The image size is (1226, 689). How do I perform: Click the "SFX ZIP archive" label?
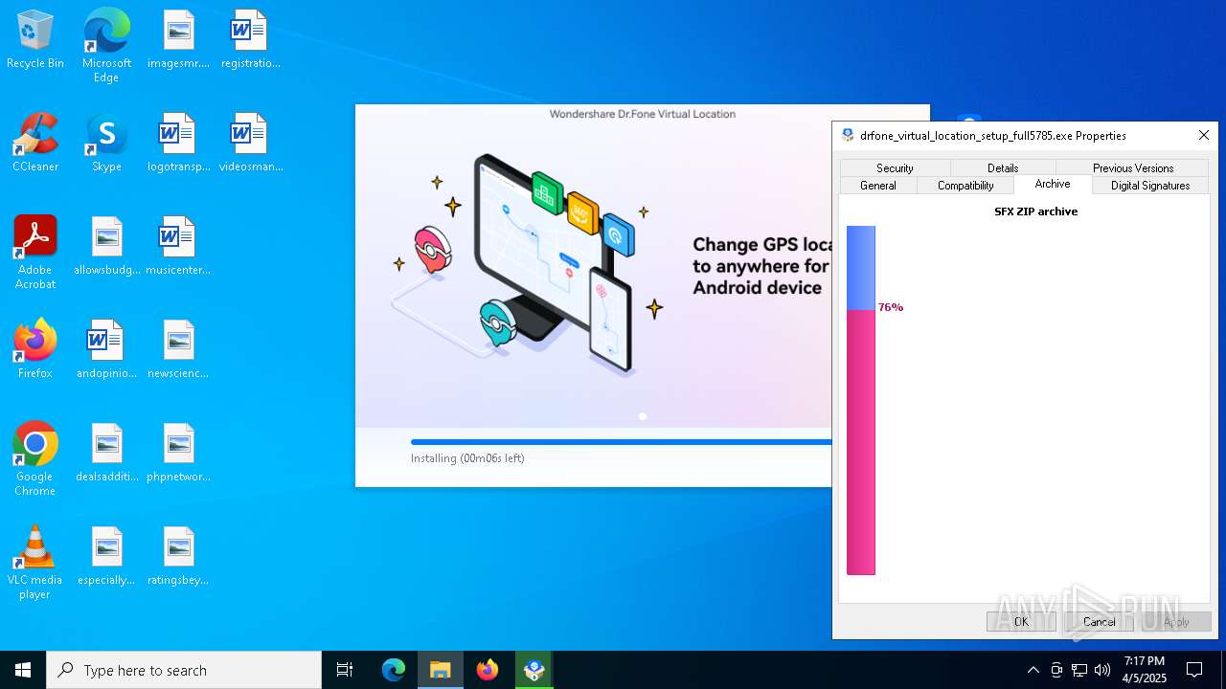pos(1035,211)
